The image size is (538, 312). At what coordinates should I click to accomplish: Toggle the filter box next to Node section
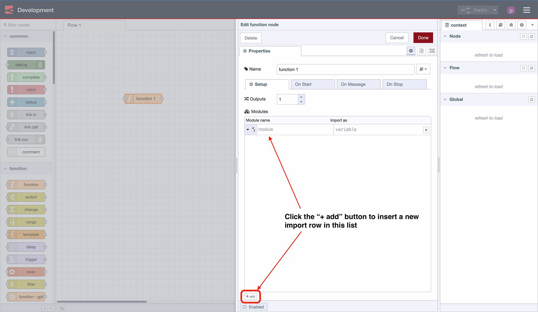[x=523, y=36]
